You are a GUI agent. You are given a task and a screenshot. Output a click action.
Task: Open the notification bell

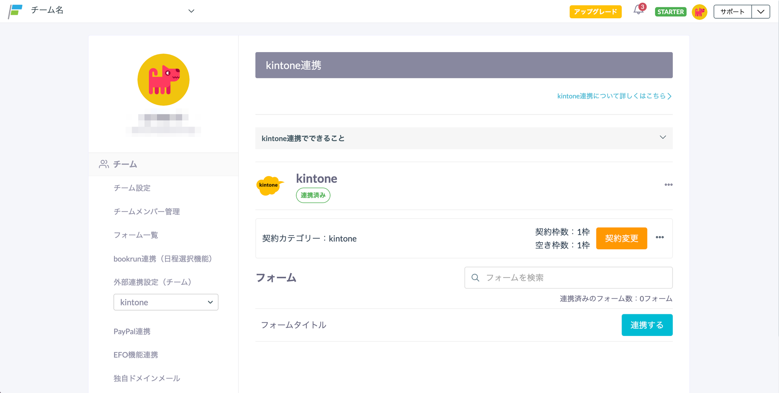638,10
